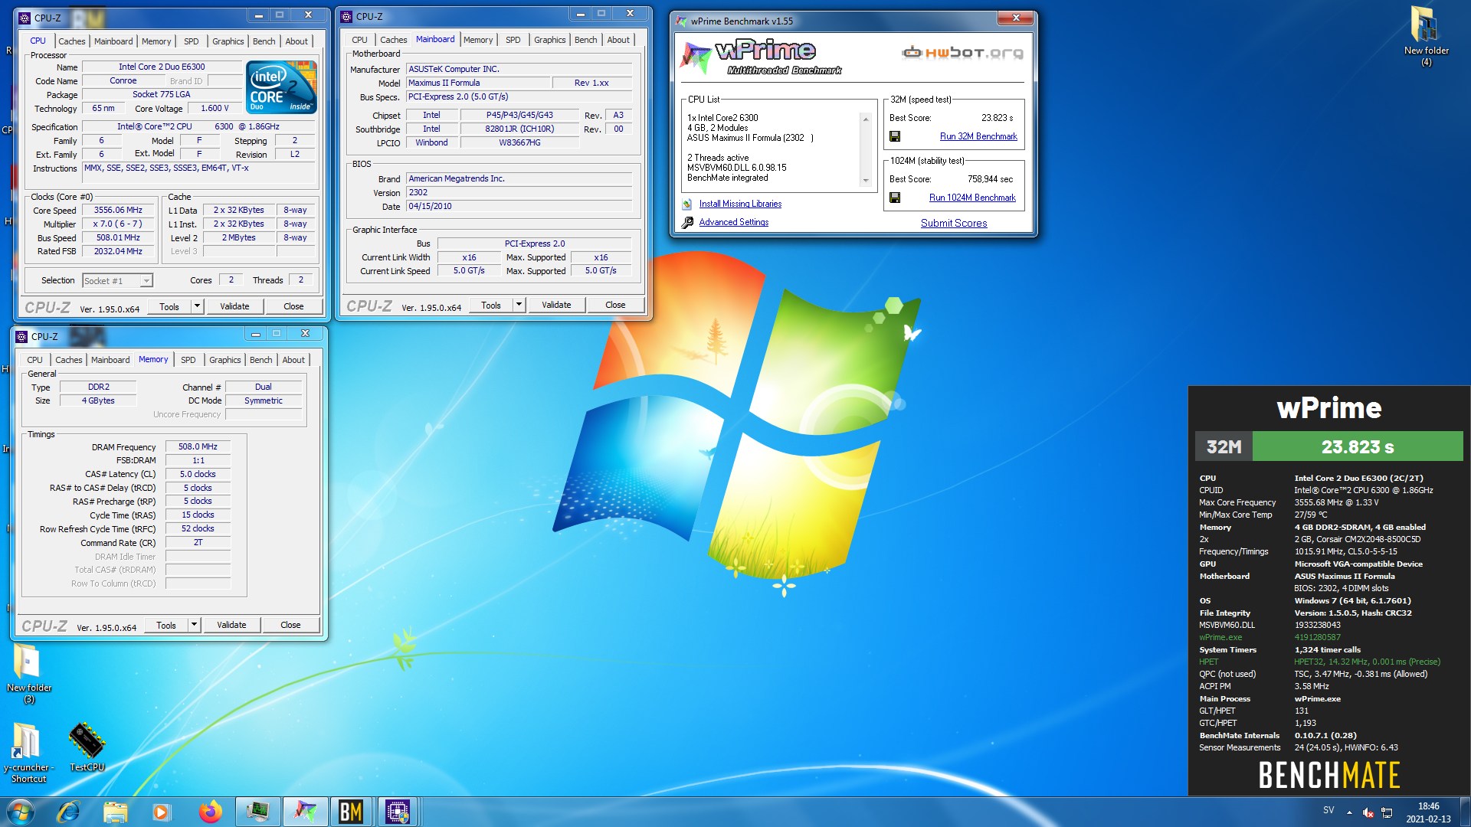Image resolution: width=1471 pixels, height=827 pixels.
Task: Switch to BenchMate via the BM taskbar icon
Action: (351, 812)
